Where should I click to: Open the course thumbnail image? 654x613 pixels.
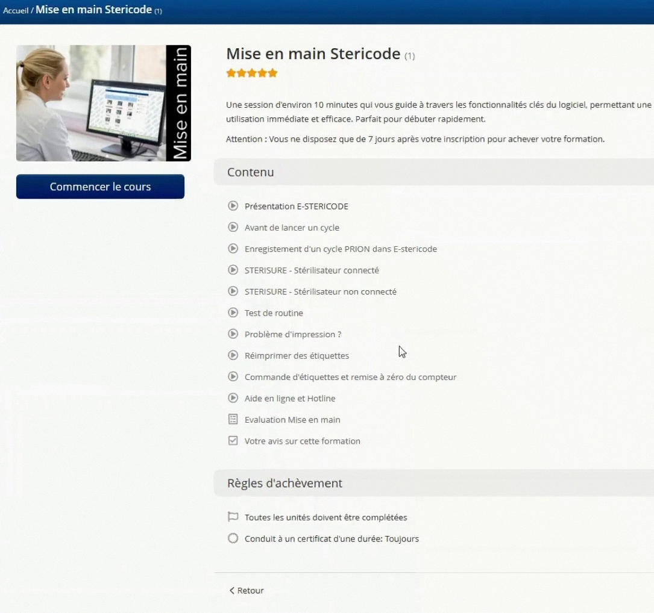[104, 103]
